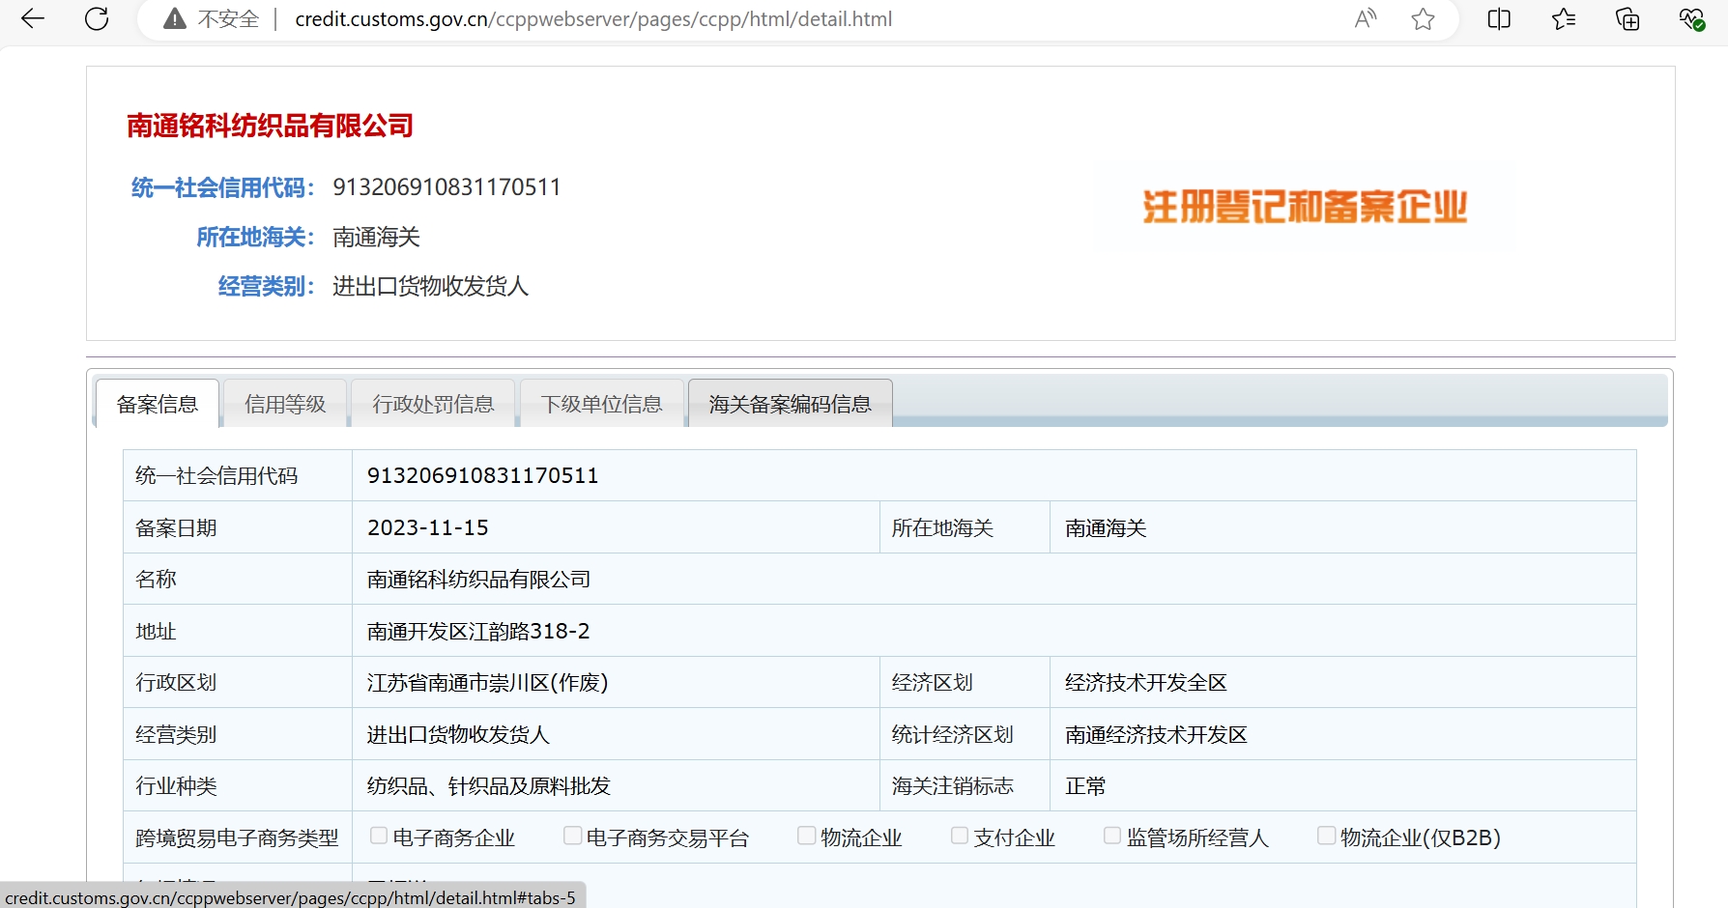The image size is (1728, 908).
Task: Select 进出口货物收发货人 in the table
Action: point(458,735)
